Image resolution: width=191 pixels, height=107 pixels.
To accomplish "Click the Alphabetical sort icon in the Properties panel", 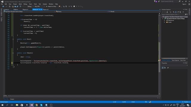I will (165, 68).
